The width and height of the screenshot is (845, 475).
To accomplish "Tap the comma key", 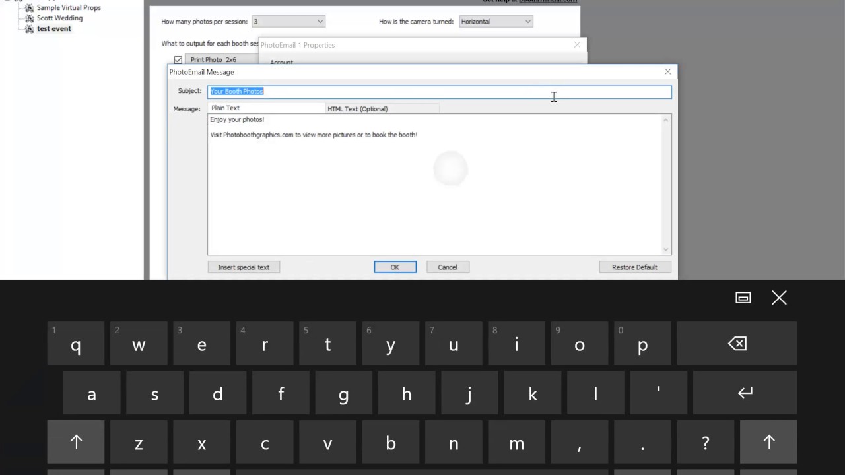I will 580,443.
